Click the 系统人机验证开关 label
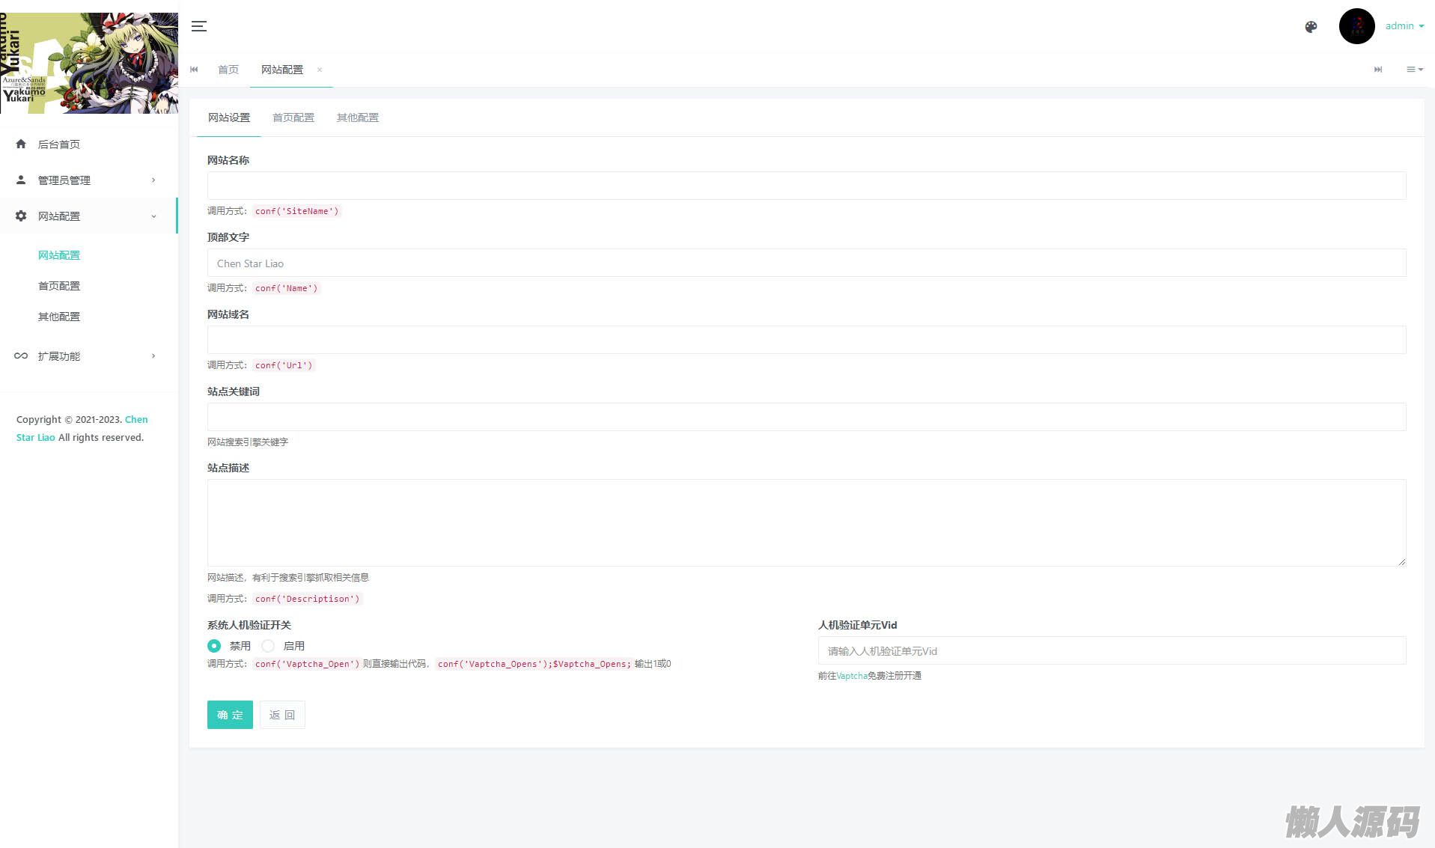The height and width of the screenshot is (848, 1435). click(x=249, y=625)
